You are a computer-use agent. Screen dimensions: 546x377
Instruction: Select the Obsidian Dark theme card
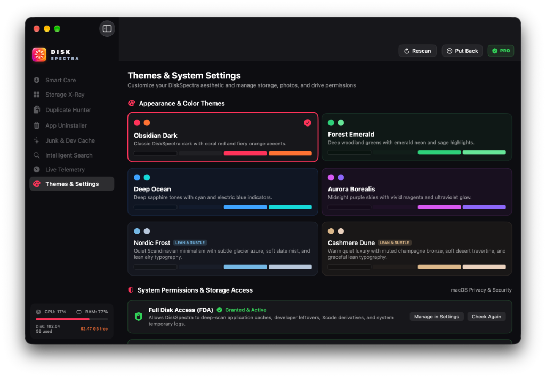click(x=223, y=137)
